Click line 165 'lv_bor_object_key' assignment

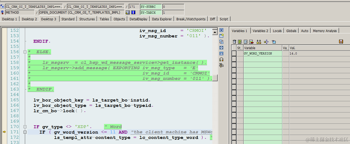92,100
